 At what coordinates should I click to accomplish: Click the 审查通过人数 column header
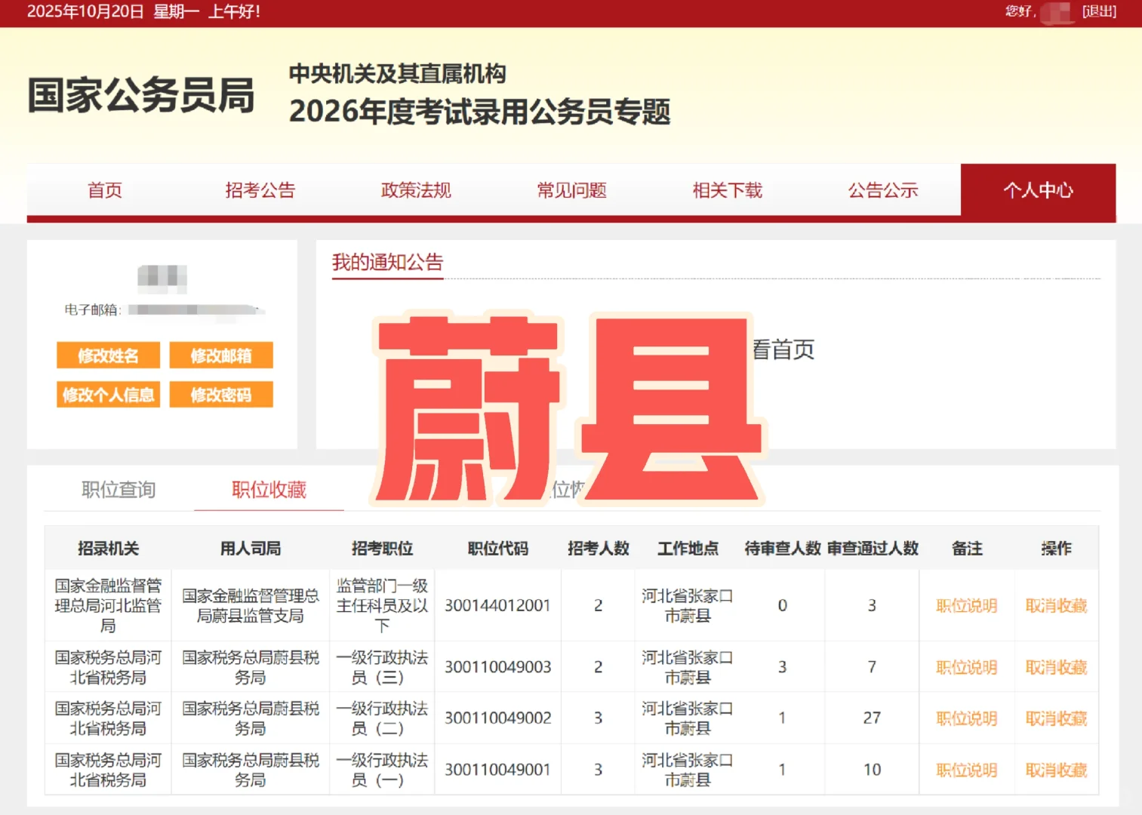coord(873,549)
